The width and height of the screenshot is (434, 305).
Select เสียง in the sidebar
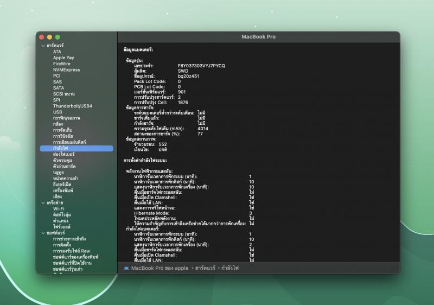(58, 197)
